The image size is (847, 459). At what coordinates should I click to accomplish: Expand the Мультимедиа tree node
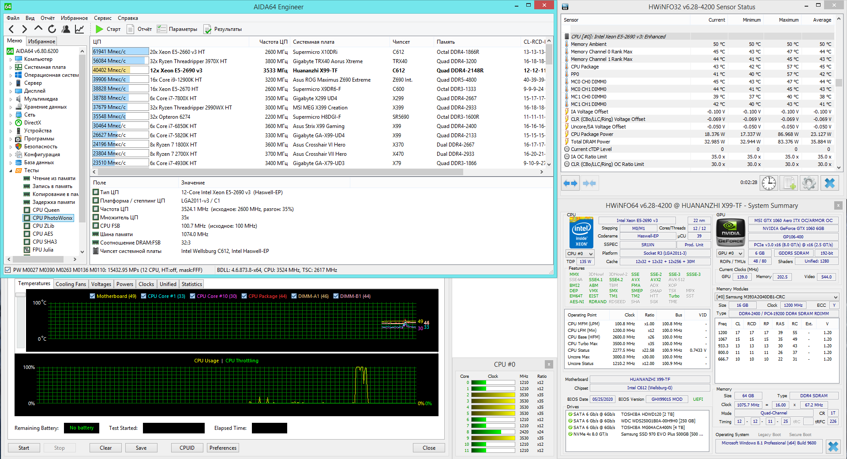click(11, 99)
